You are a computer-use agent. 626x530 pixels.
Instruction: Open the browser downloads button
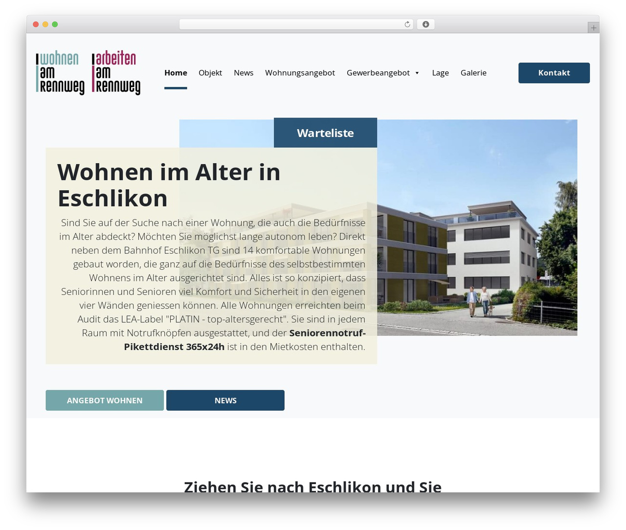pos(425,24)
